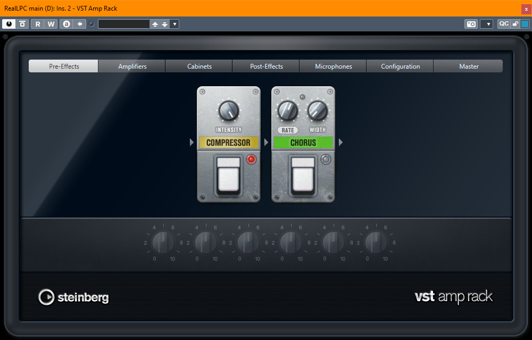The width and height of the screenshot is (532, 340).
Task: Go to the Microphones tab
Action: (333, 66)
